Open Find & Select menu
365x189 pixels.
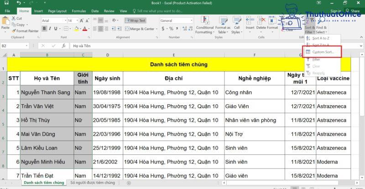pos(321,25)
